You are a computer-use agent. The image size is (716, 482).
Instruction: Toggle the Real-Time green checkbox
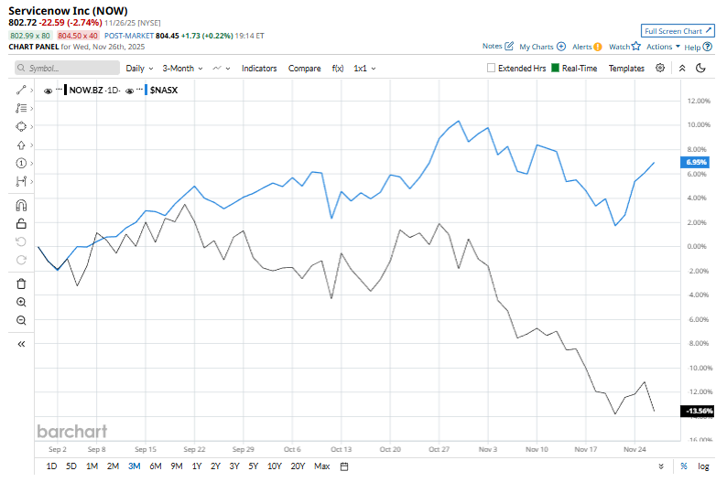click(555, 68)
